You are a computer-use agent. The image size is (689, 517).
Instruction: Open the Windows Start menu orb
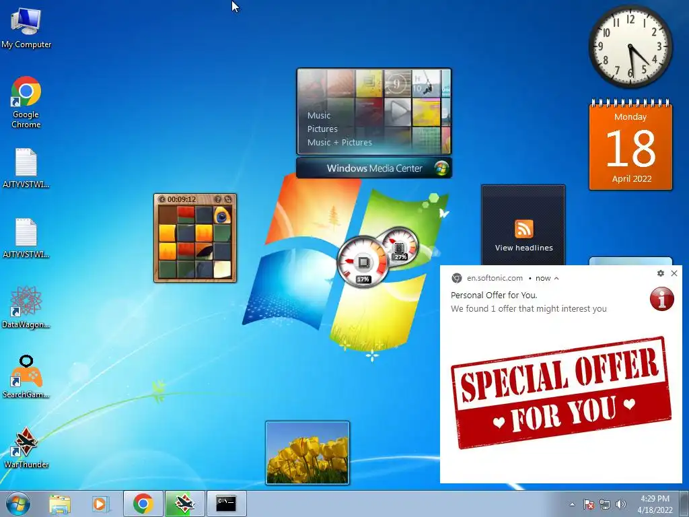tap(18, 504)
